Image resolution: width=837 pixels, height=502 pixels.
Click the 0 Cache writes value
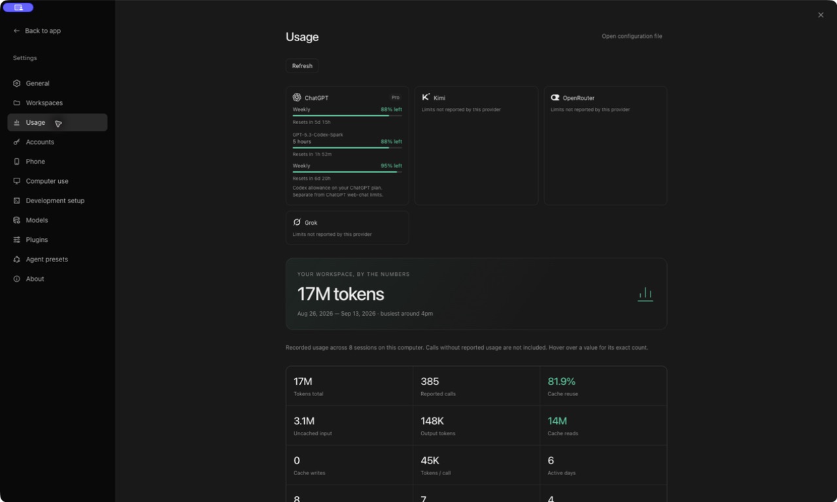point(297,461)
